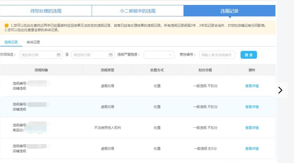This screenshot has height=163, width=294.
Task: Switch to 小二审核中的违规 tab
Action: [138, 11]
